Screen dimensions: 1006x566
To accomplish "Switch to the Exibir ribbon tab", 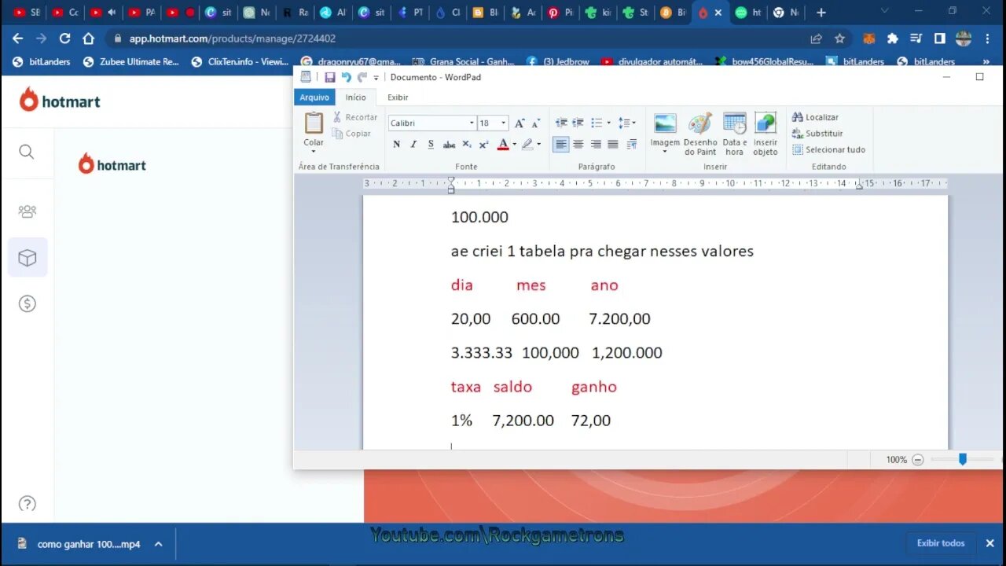I will pyautogui.click(x=398, y=97).
